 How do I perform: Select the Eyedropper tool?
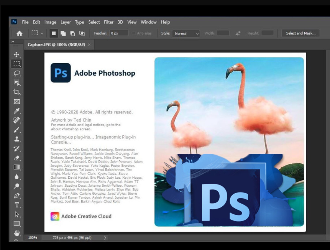[16, 110]
